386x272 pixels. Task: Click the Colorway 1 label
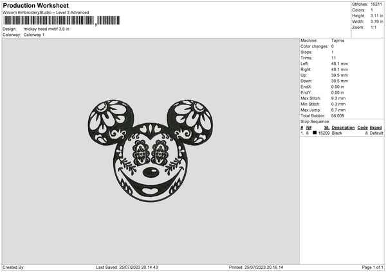click(x=34, y=35)
